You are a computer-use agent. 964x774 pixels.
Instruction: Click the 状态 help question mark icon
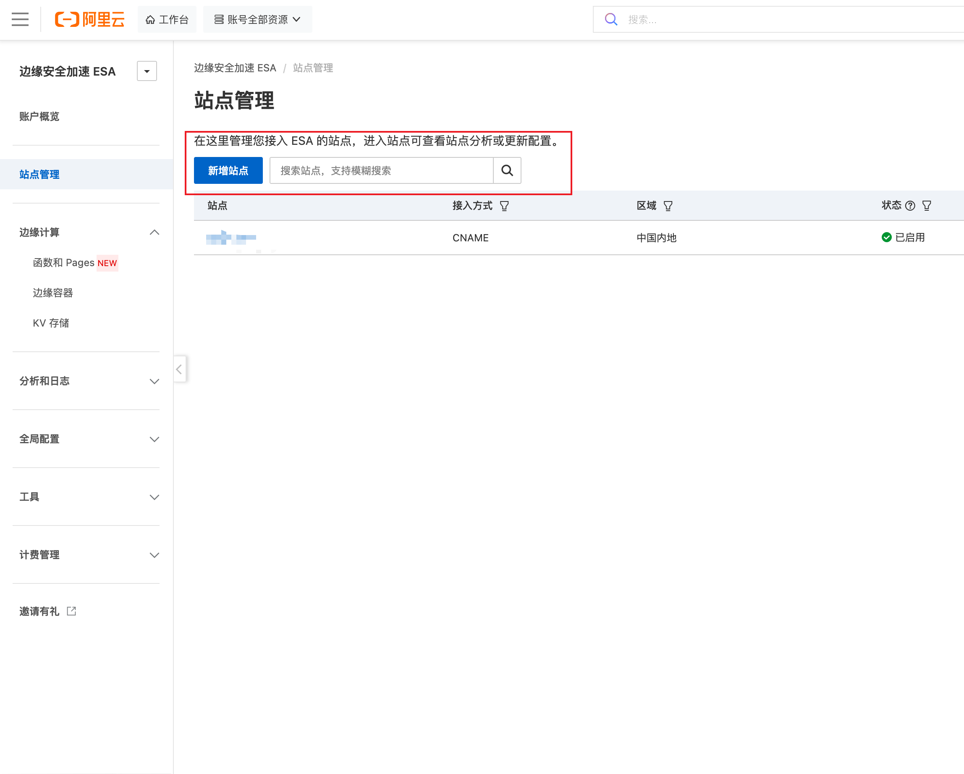[x=910, y=206]
